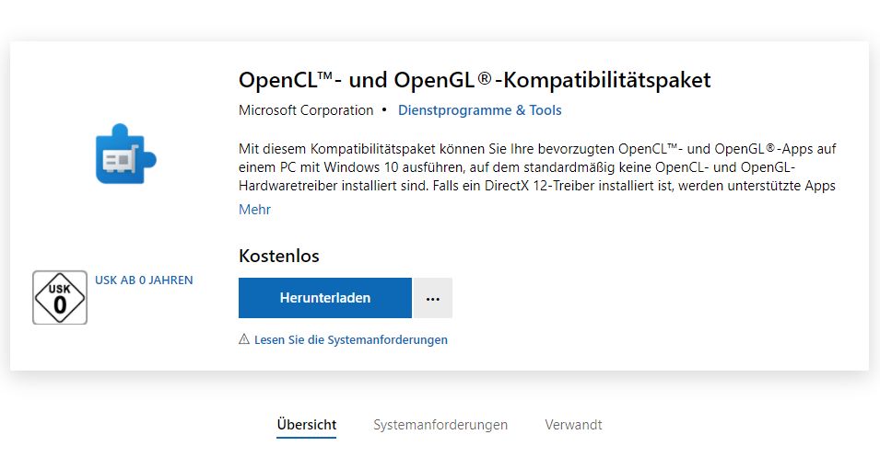Click the warning triangle icon beside system requirements
880x469 pixels.
244,339
